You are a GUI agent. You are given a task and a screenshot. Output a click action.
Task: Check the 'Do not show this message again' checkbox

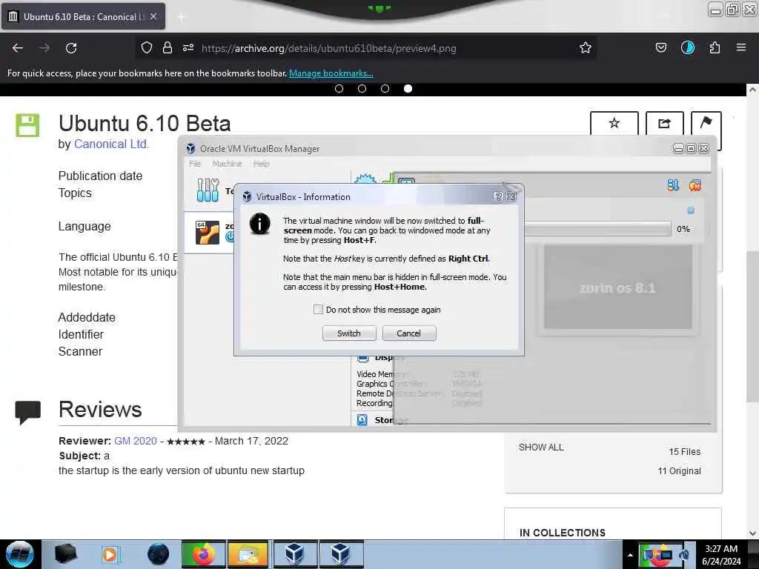point(318,309)
